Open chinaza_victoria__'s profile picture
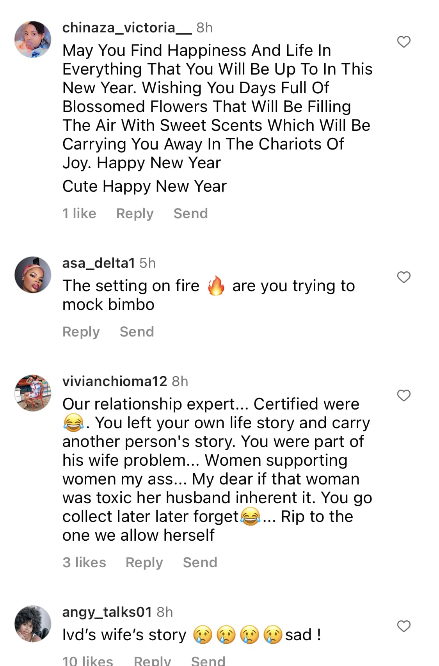 (33, 39)
